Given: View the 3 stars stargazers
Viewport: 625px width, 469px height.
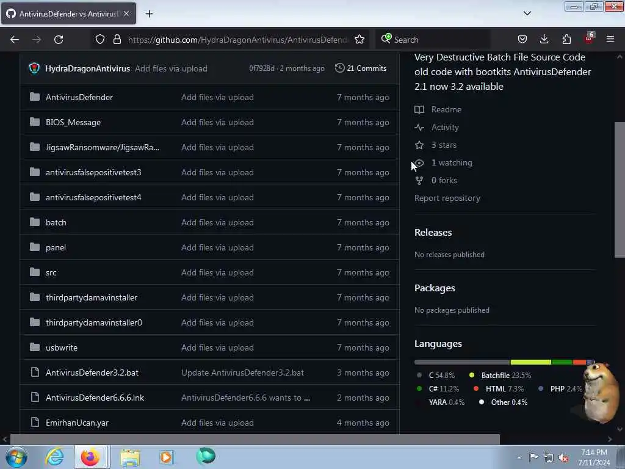Looking at the screenshot, I should (x=435, y=145).
